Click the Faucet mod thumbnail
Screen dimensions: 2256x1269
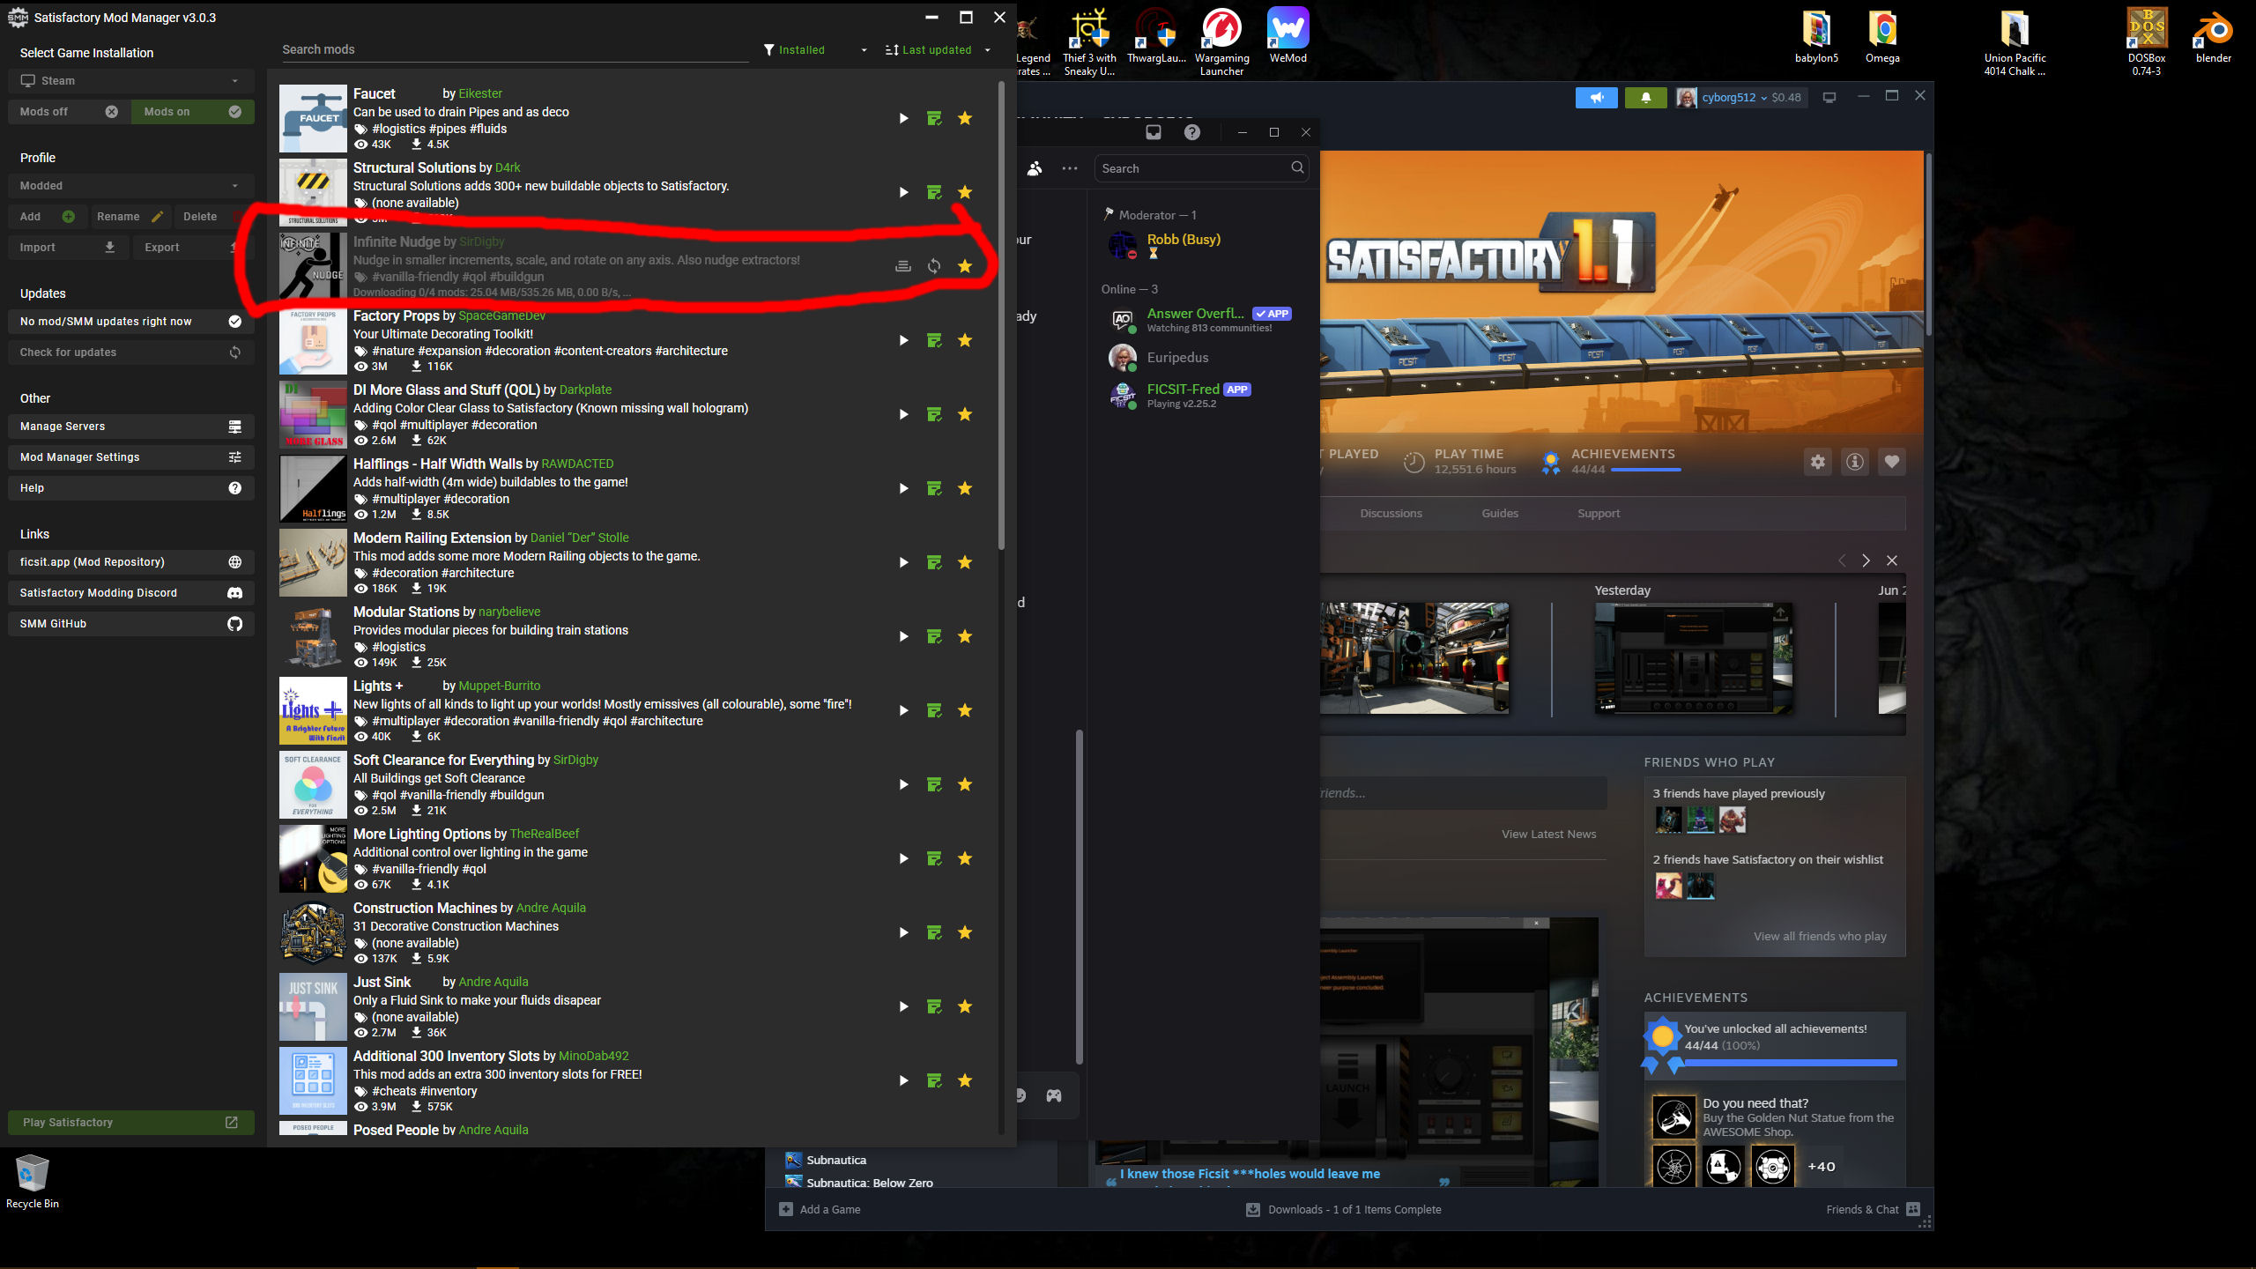[313, 118]
